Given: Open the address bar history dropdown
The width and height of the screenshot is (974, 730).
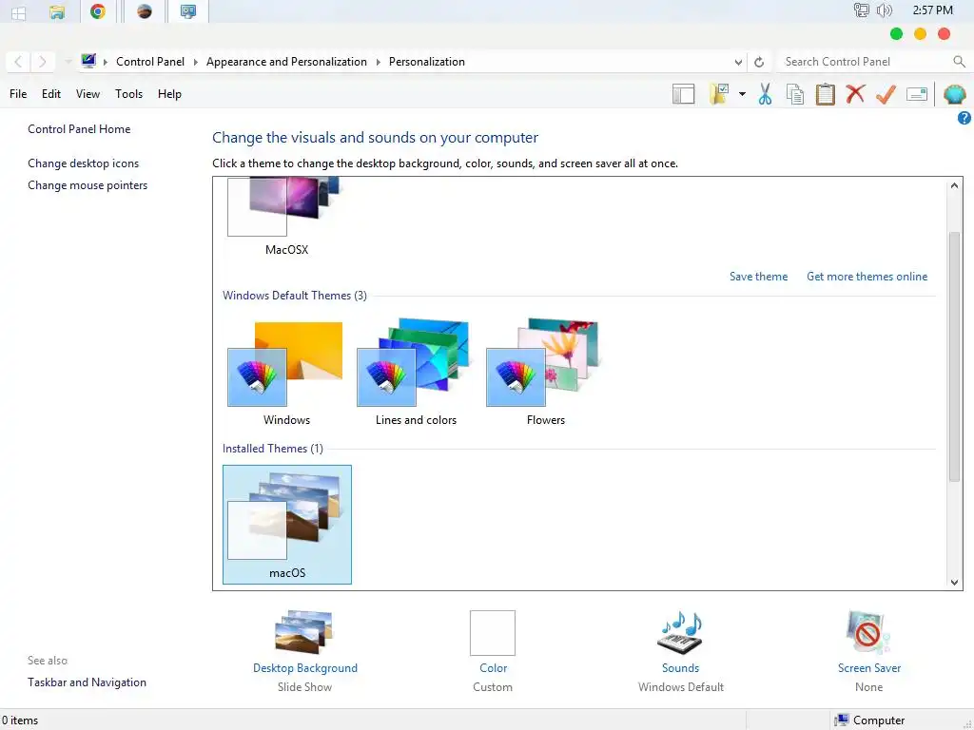Looking at the screenshot, I should [738, 62].
